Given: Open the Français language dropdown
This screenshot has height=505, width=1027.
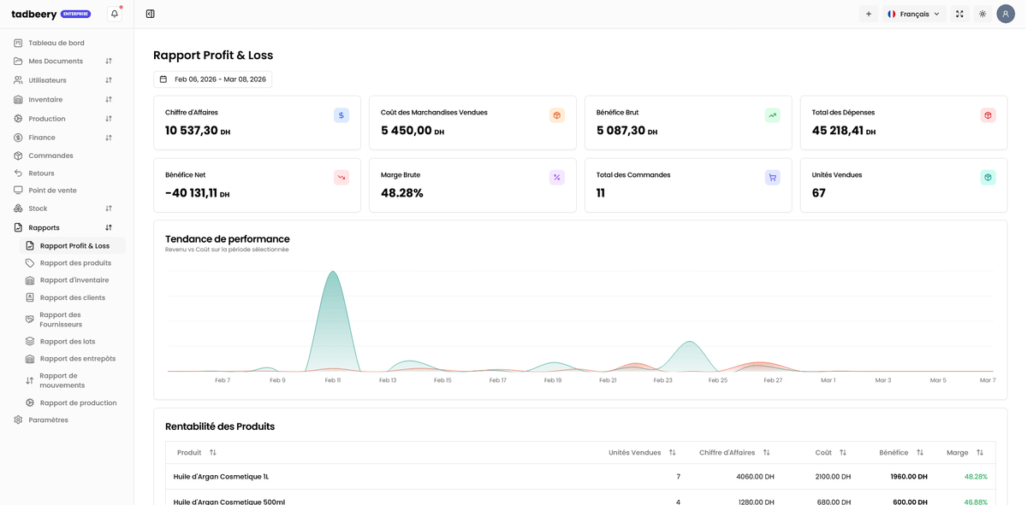Looking at the screenshot, I should tap(914, 14).
